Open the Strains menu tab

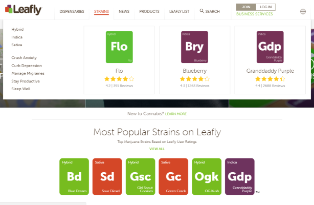click(x=102, y=11)
